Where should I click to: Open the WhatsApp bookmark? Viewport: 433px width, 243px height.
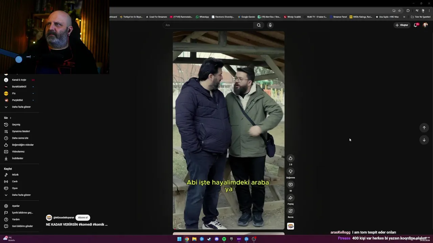202,17
